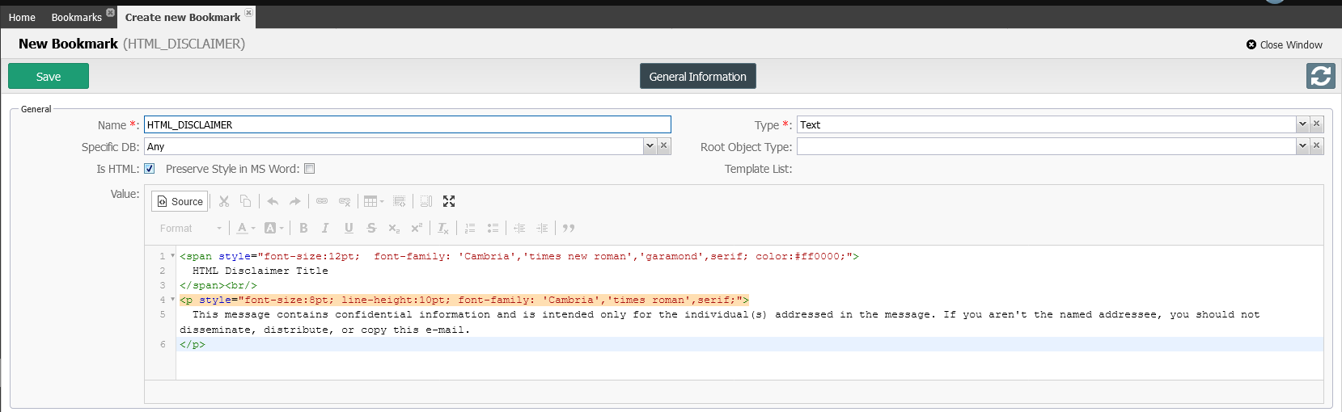
Task: Toggle bold formatting
Action: coord(303,229)
